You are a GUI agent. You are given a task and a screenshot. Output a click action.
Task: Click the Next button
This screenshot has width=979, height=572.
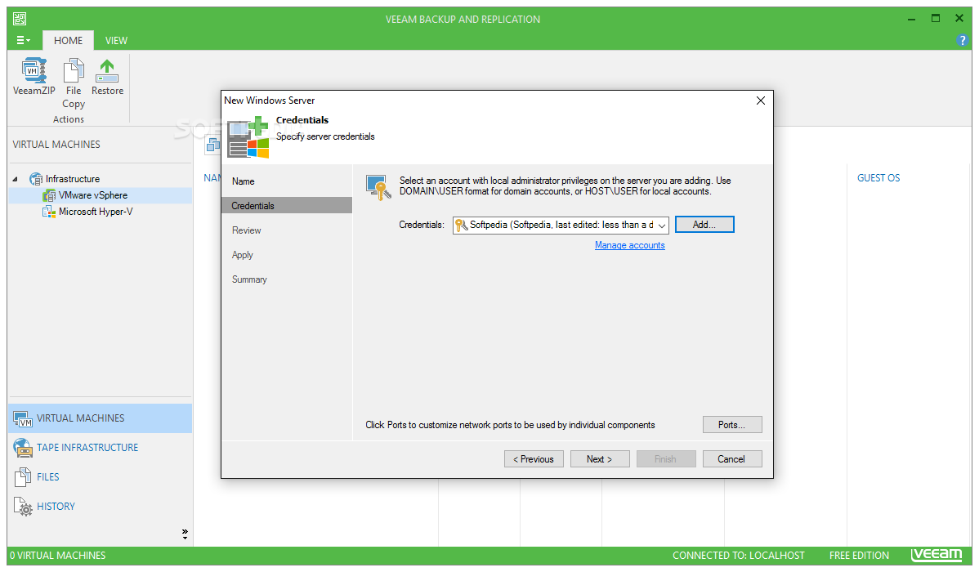(x=599, y=459)
